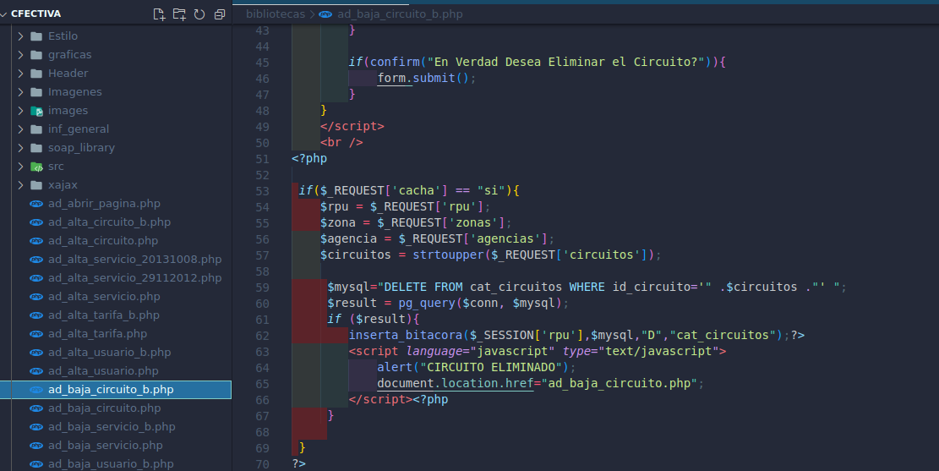Collapse the CFECTIVA root section
Viewport: 939px width, 471px height.
5,14
